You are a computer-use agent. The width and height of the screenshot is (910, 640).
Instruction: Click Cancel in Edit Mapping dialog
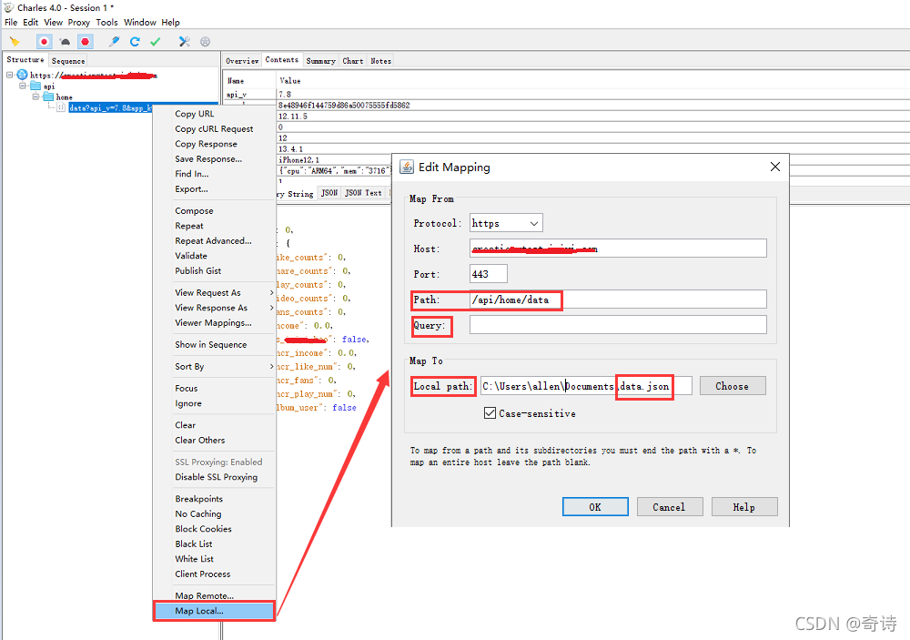[x=669, y=507]
